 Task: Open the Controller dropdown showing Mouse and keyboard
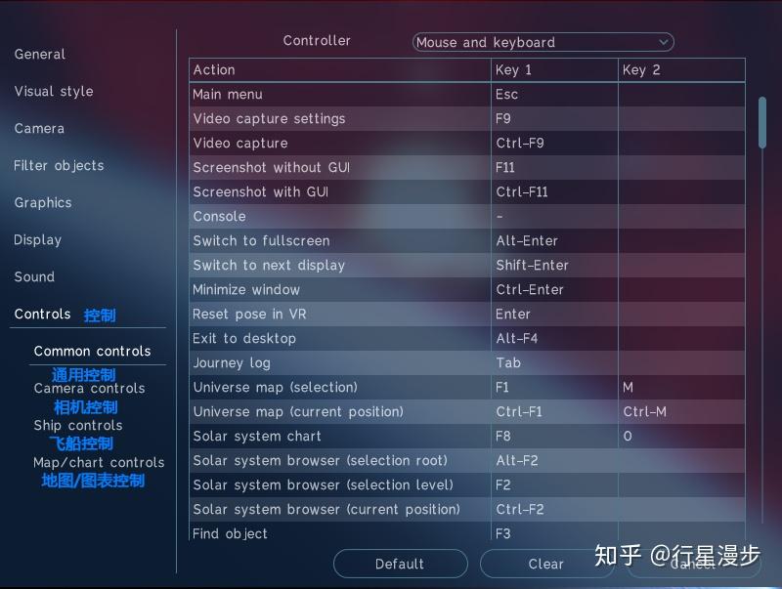(542, 42)
